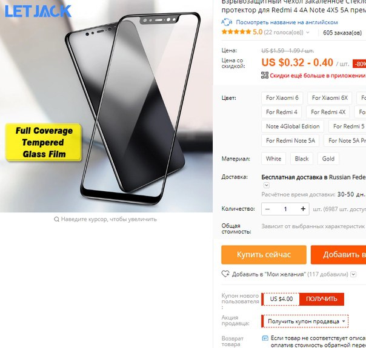Click the QR code icon for app discounts
Screen dimensions: 366x348
(x=264, y=75)
